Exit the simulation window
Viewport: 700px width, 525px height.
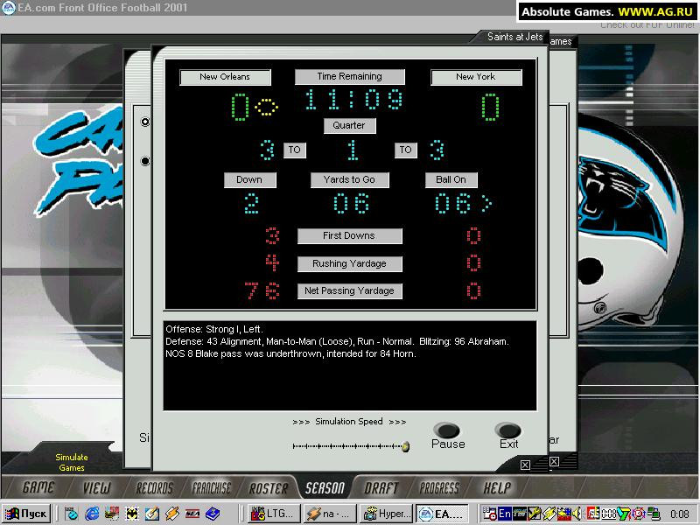(508, 430)
